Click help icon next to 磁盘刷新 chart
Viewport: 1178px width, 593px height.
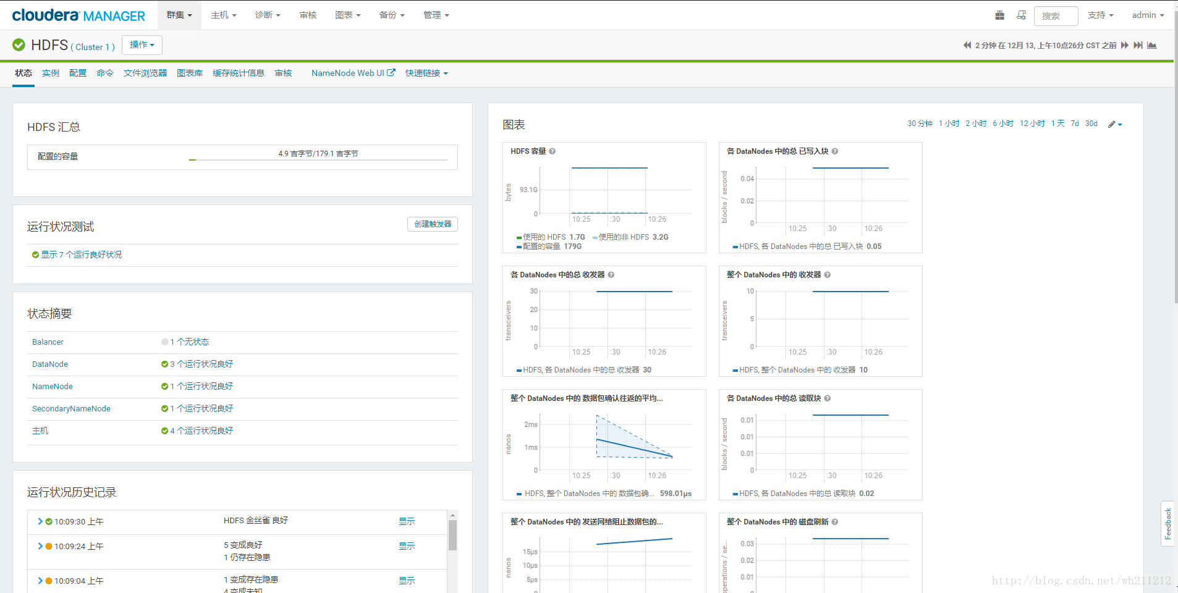(835, 522)
